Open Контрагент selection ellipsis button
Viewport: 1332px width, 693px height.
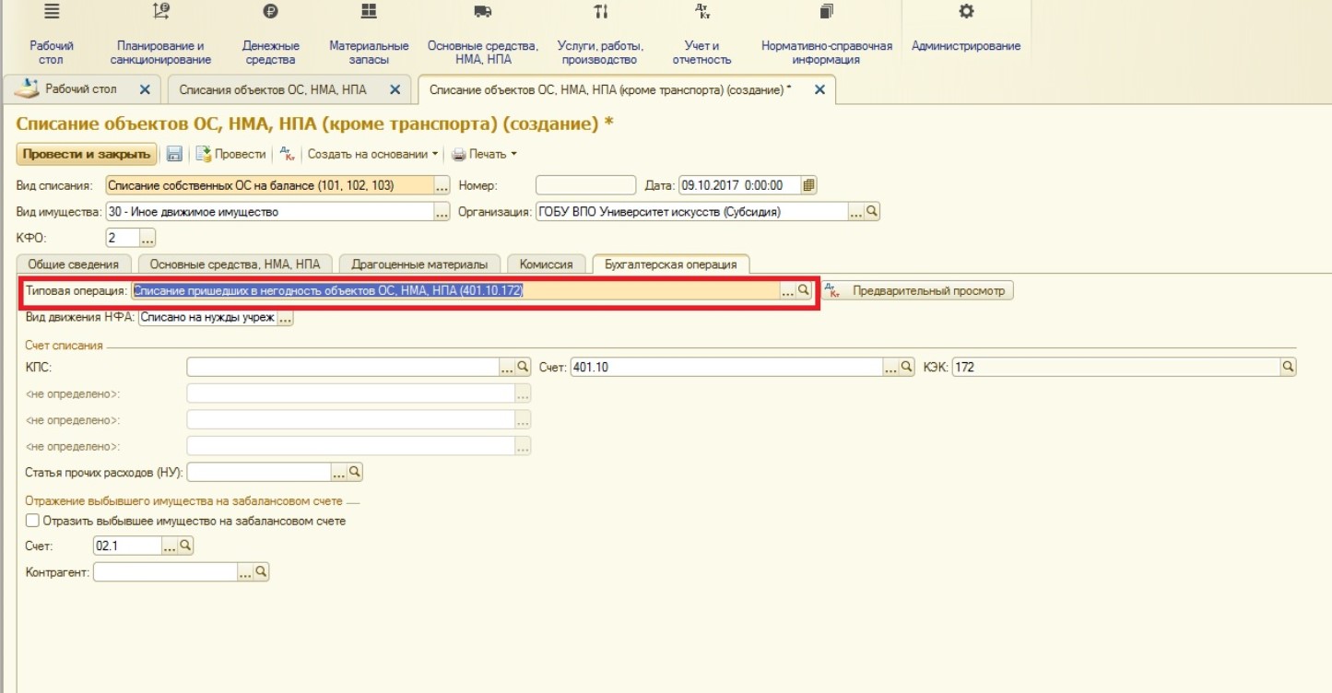(x=246, y=572)
